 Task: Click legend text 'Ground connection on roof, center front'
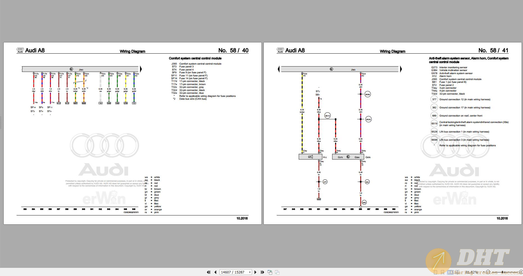coord(461,116)
